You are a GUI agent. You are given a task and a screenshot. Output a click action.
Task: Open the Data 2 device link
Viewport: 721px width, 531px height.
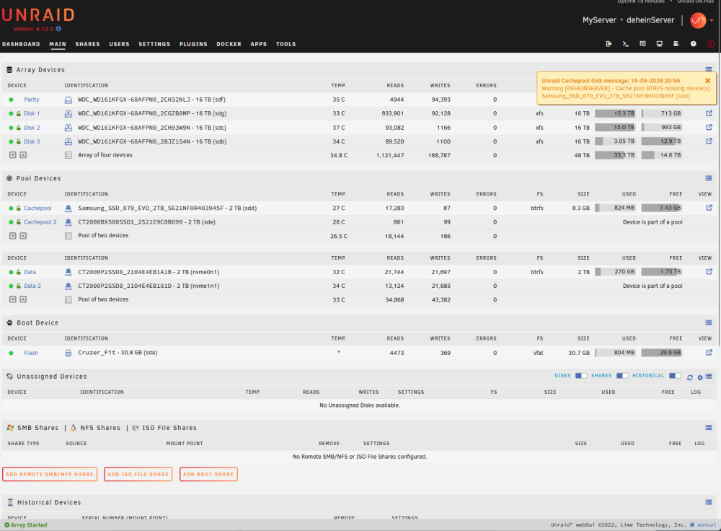pos(32,286)
